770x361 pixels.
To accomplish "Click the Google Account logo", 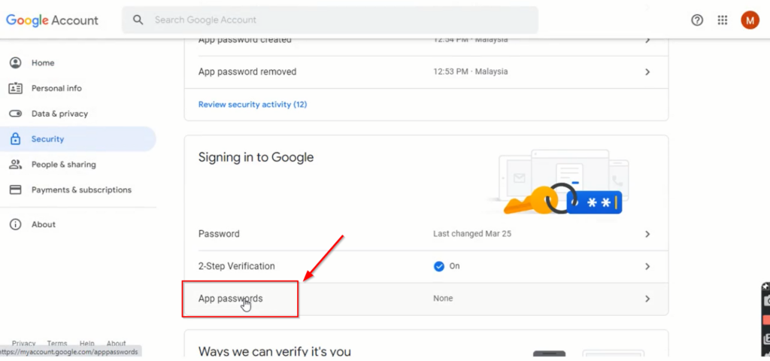I will coord(52,20).
